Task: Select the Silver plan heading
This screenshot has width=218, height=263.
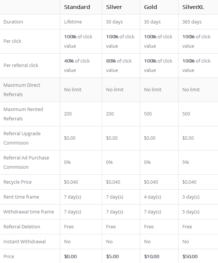Action: click(x=114, y=7)
